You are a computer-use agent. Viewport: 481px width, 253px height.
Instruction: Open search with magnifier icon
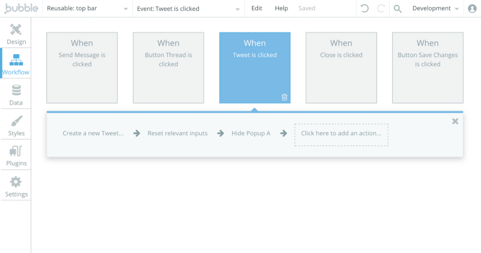pos(397,8)
